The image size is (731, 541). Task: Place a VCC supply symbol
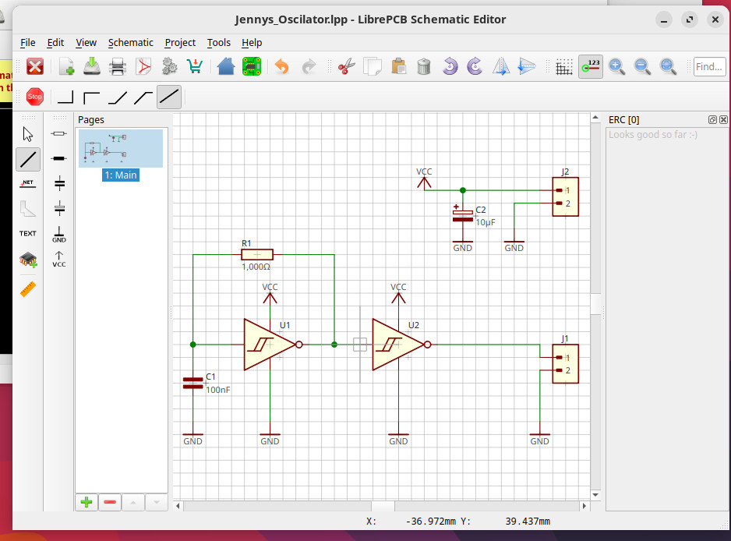[58, 259]
